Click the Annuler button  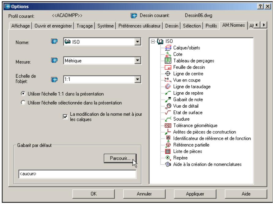coord(144,194)
